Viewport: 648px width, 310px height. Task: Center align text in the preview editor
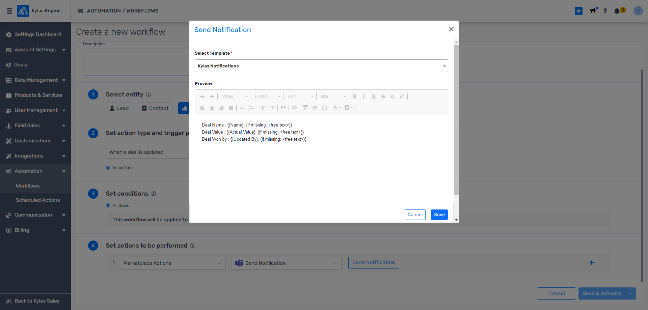212,108
